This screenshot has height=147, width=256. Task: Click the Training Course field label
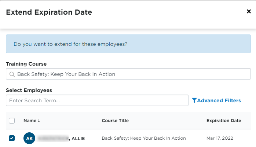tap(26, 64)
